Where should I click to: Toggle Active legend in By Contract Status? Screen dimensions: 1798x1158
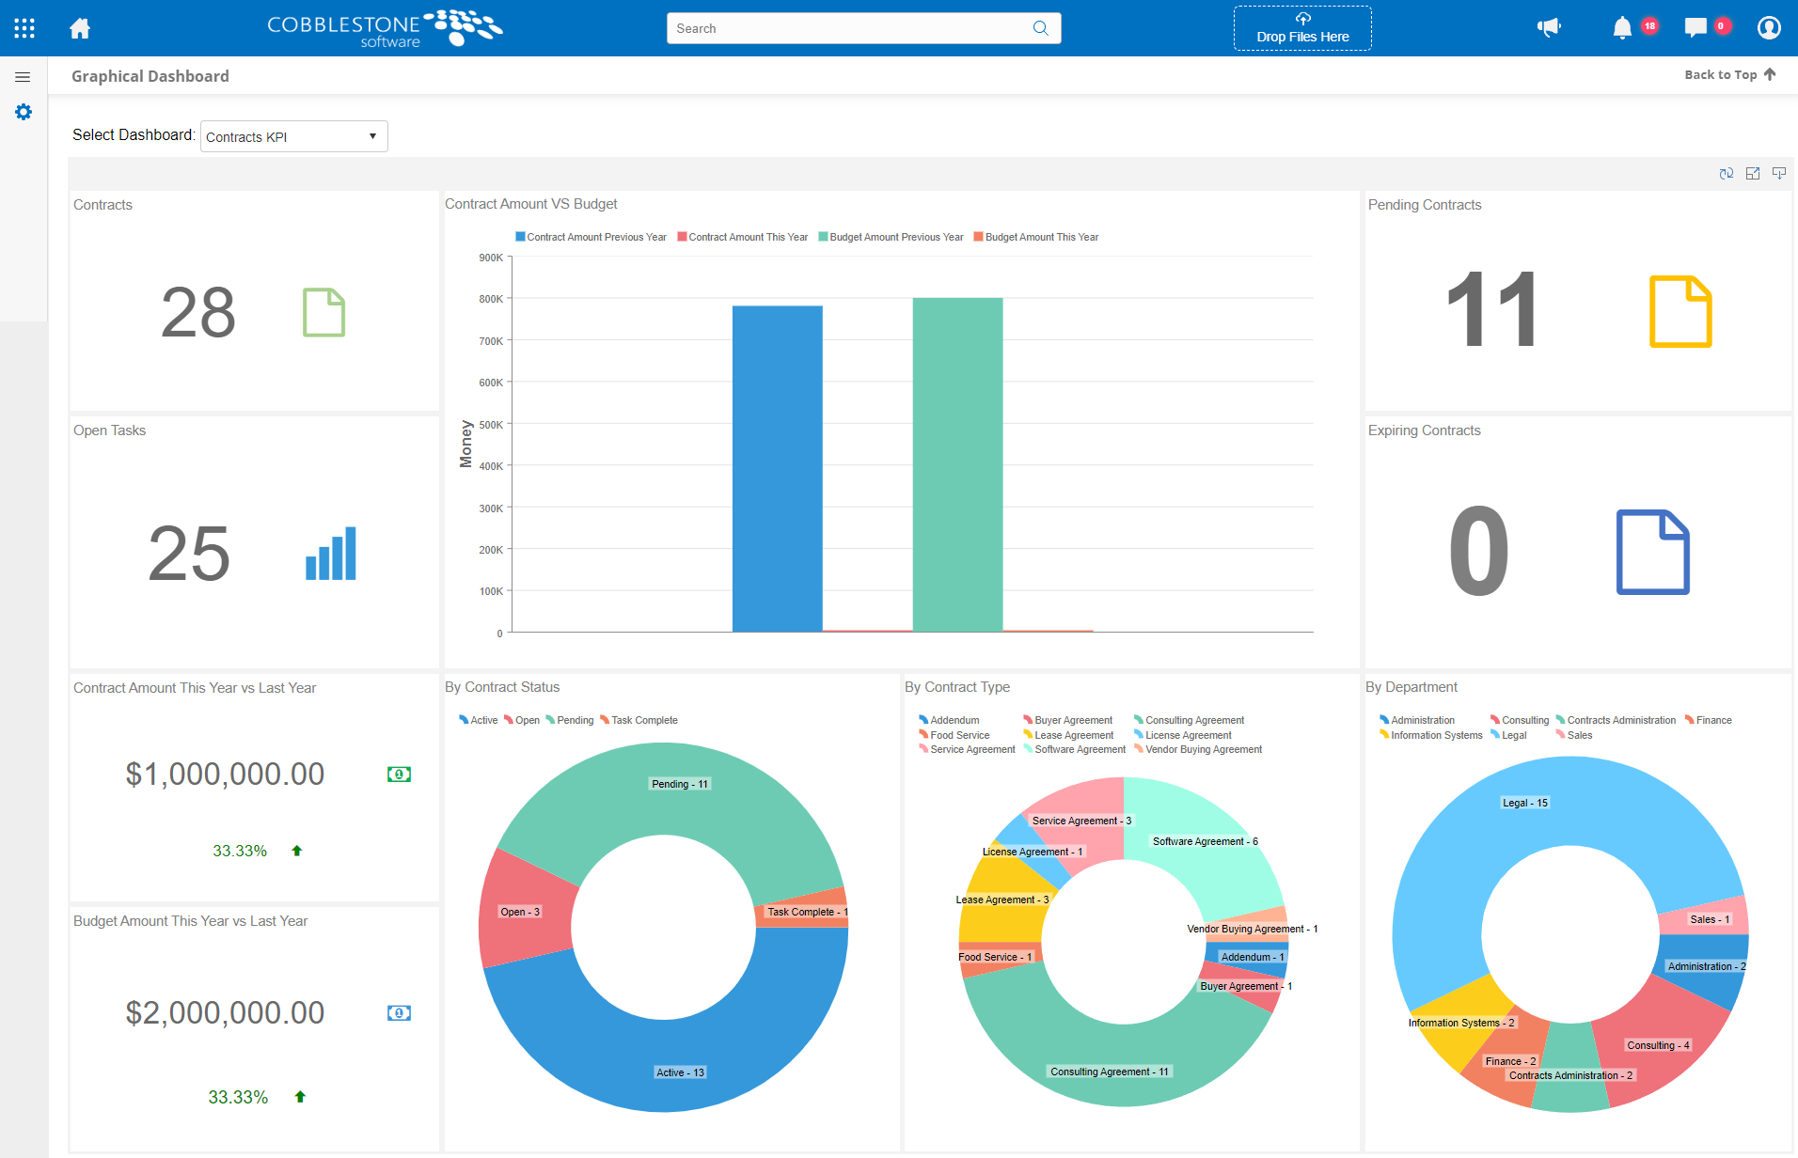pos(479,720)
